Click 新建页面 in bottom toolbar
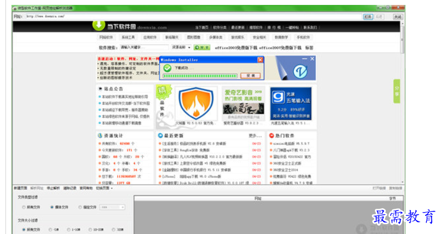The image size is (440, 234). (x=20, y=188)
